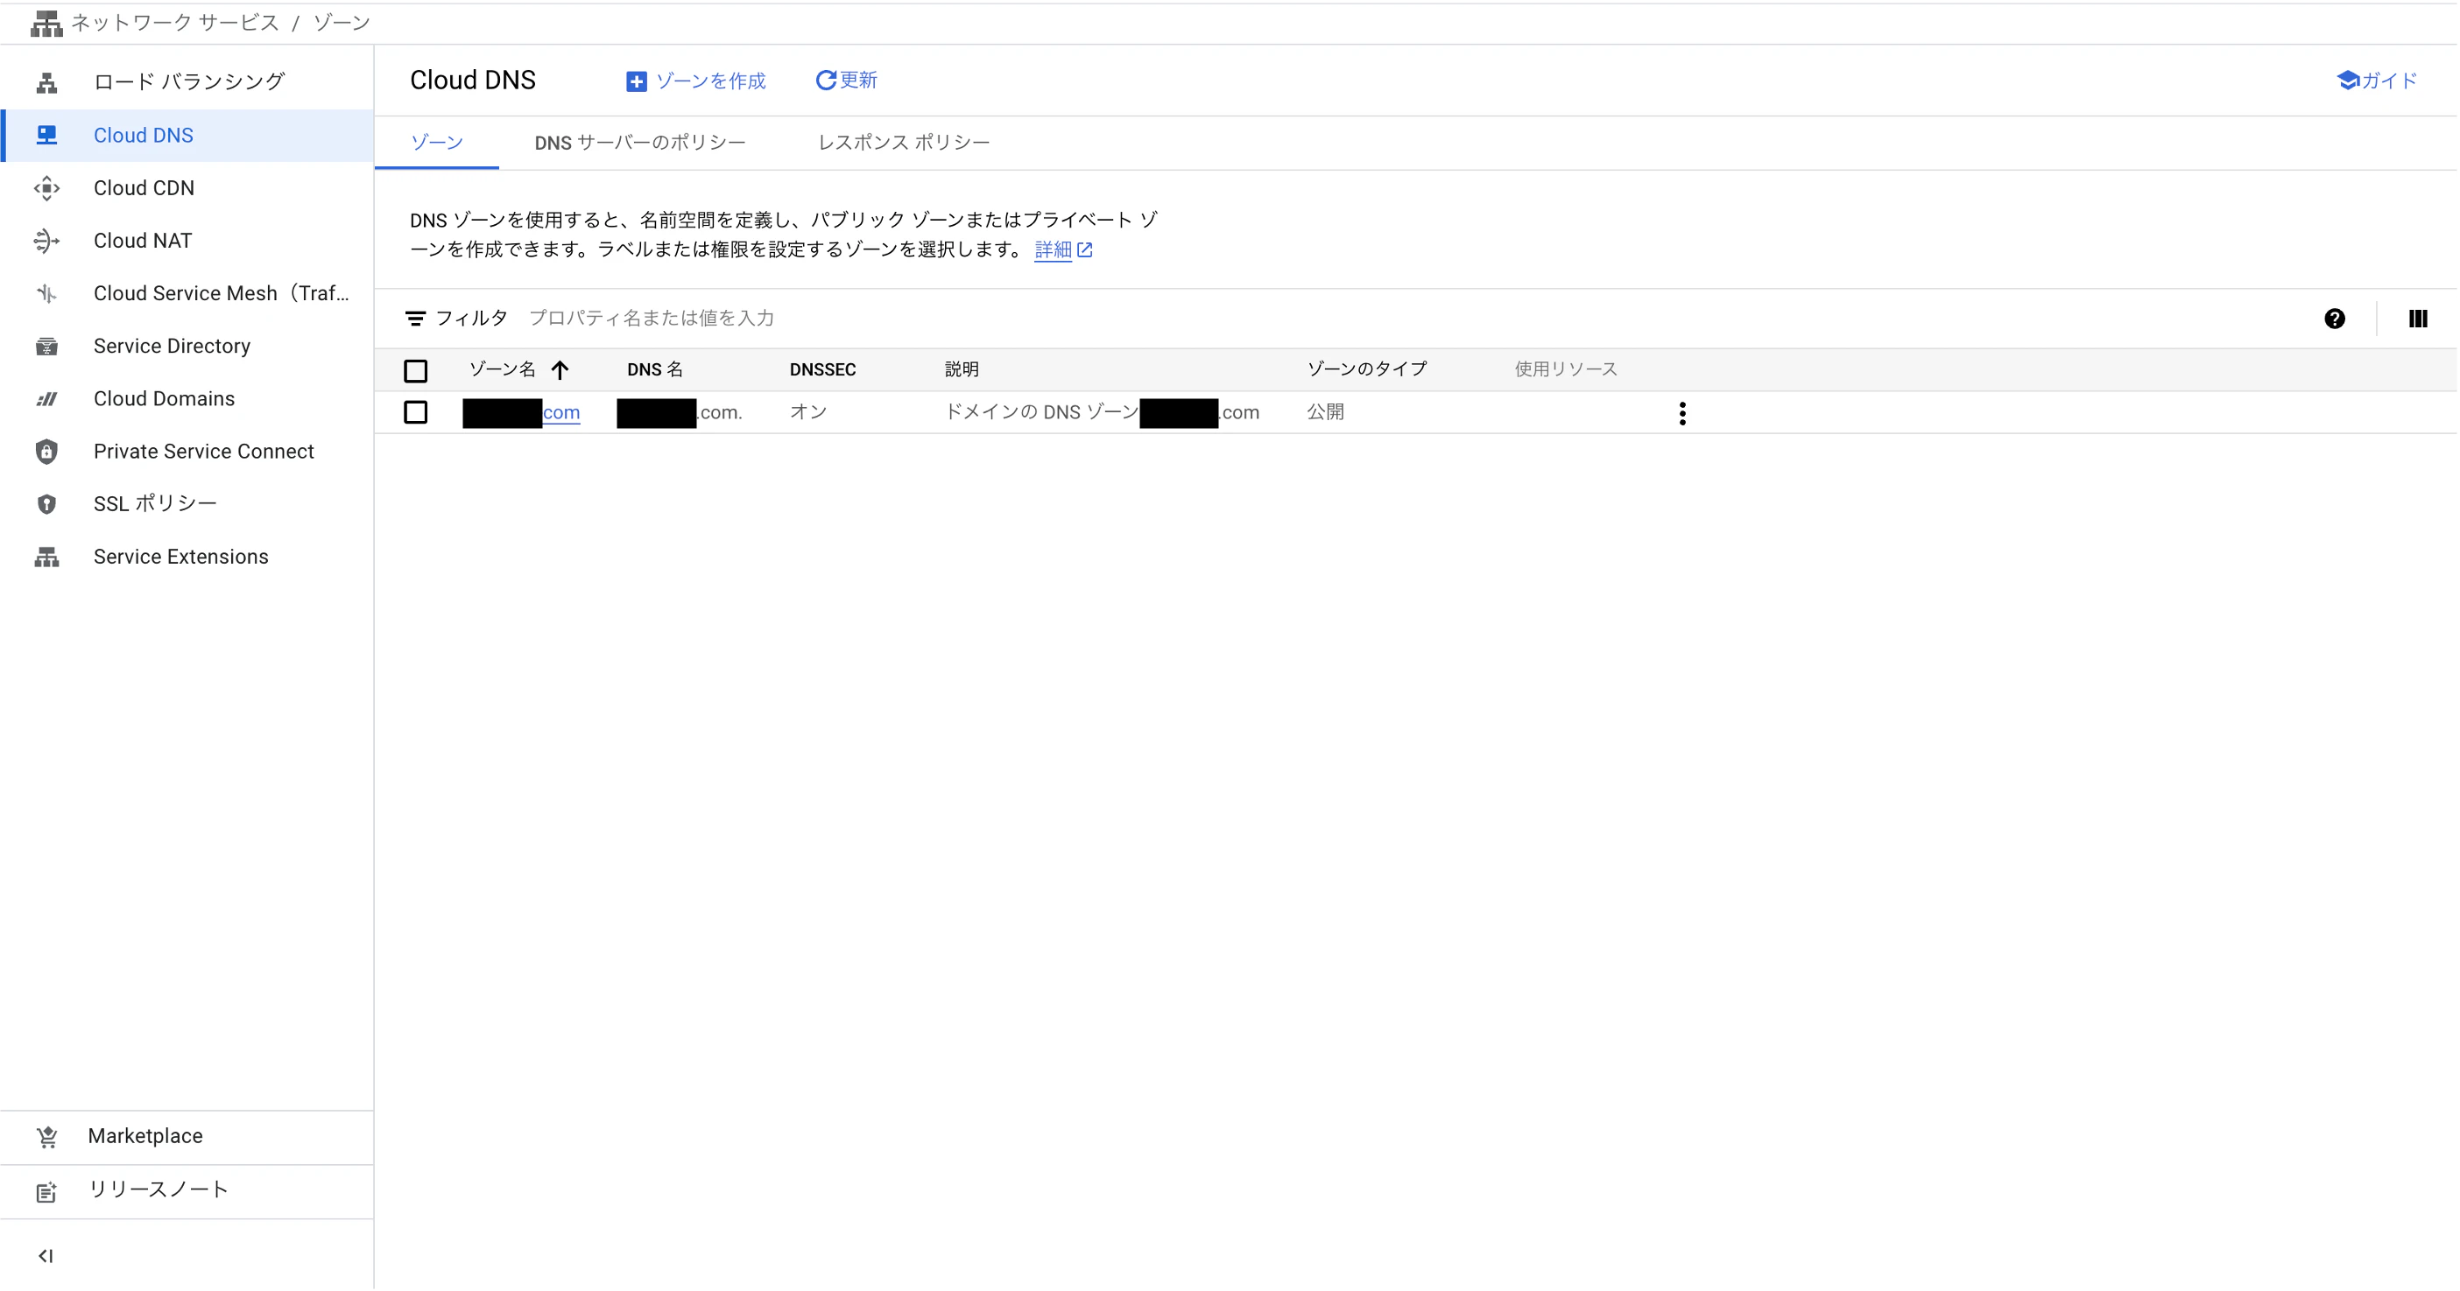The image size is (2460, 1291).
Task: Open Service Directory in the sidebar
Action: (187, 347)
